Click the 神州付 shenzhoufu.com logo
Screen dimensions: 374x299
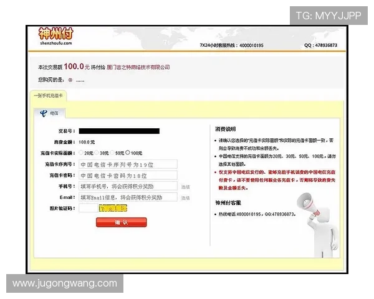tap(56, 36)
